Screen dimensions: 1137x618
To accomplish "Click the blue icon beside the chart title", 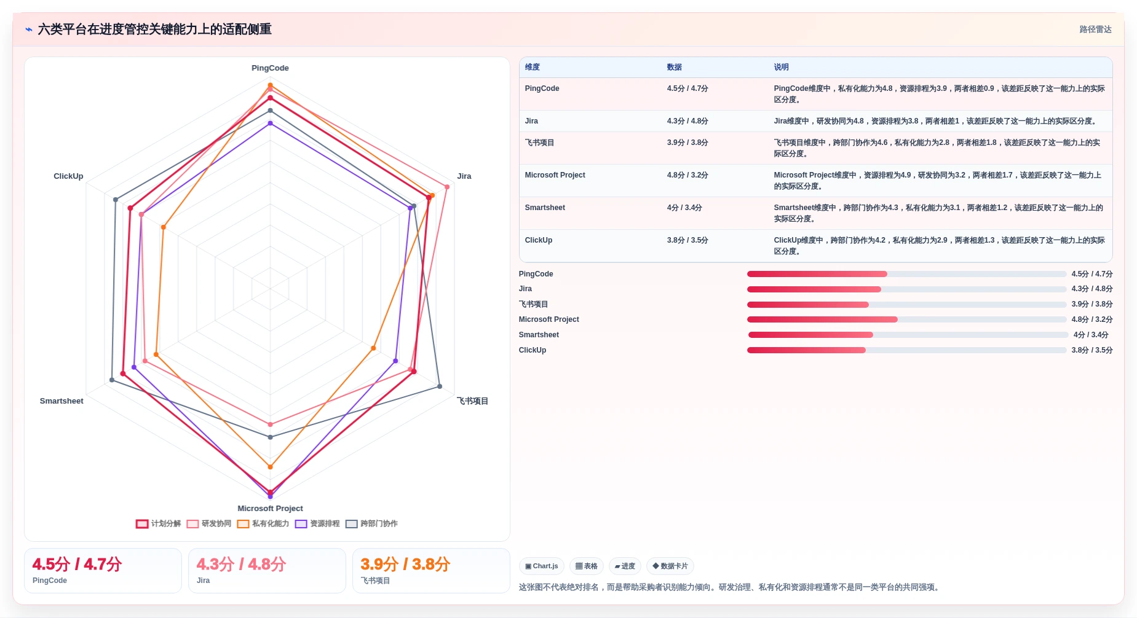I will pyautogui.click(x=29, y=29).
